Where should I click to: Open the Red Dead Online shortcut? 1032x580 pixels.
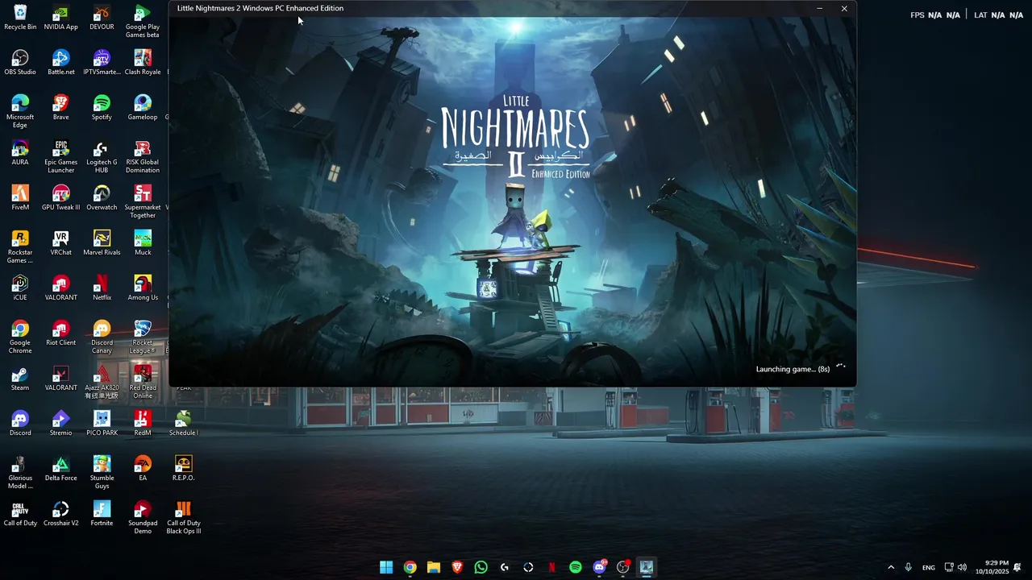(143, 383)
